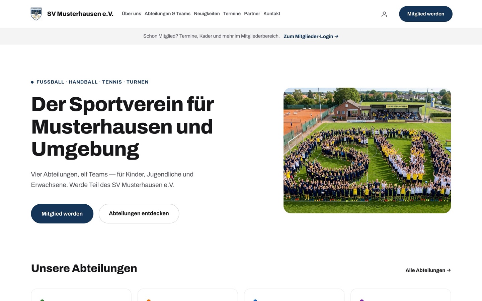482x301 pixels.
Task: Open the Neuigkeiten page
Action: click(207, 14)
